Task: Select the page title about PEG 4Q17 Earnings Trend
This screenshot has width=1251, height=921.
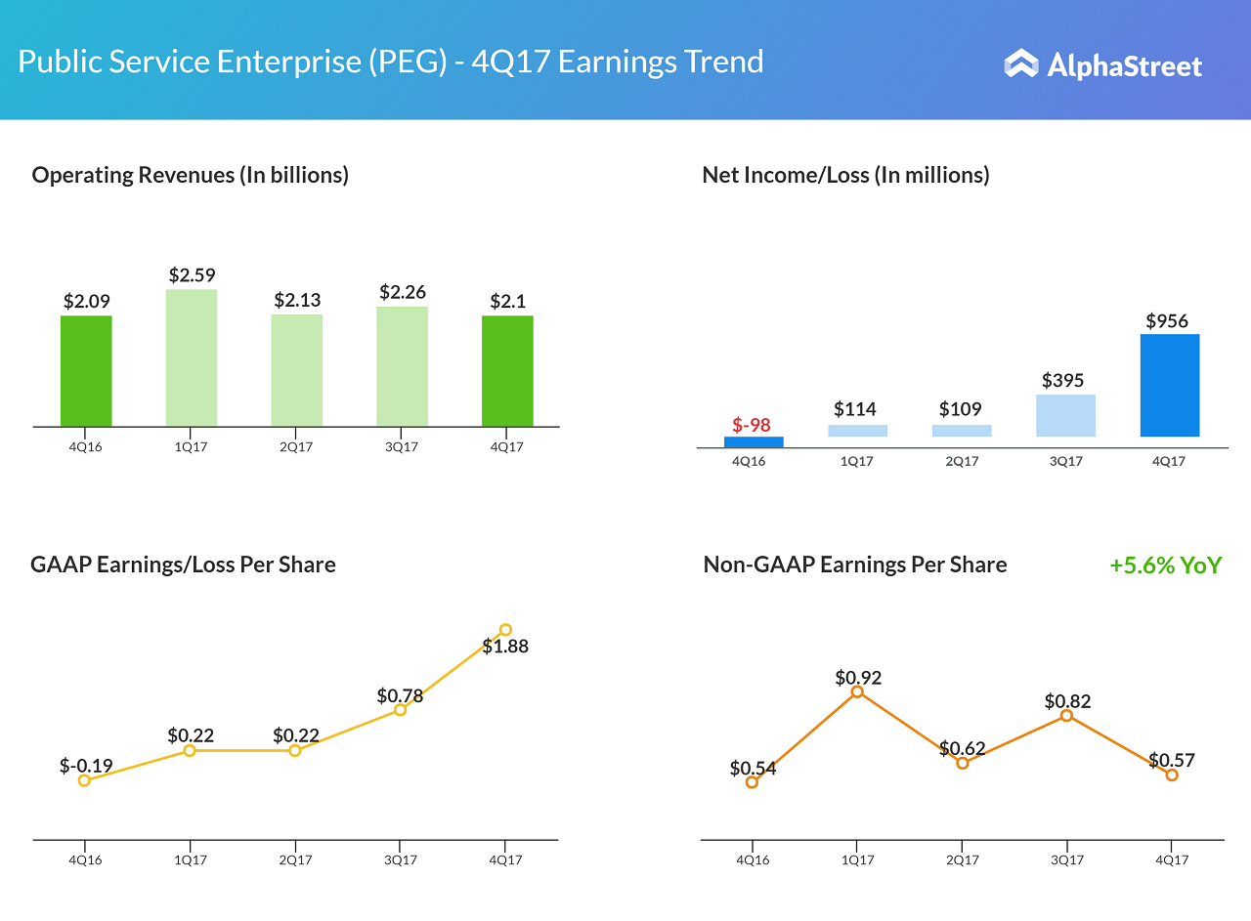Action: pyautogui.click(x=391, y=62)
